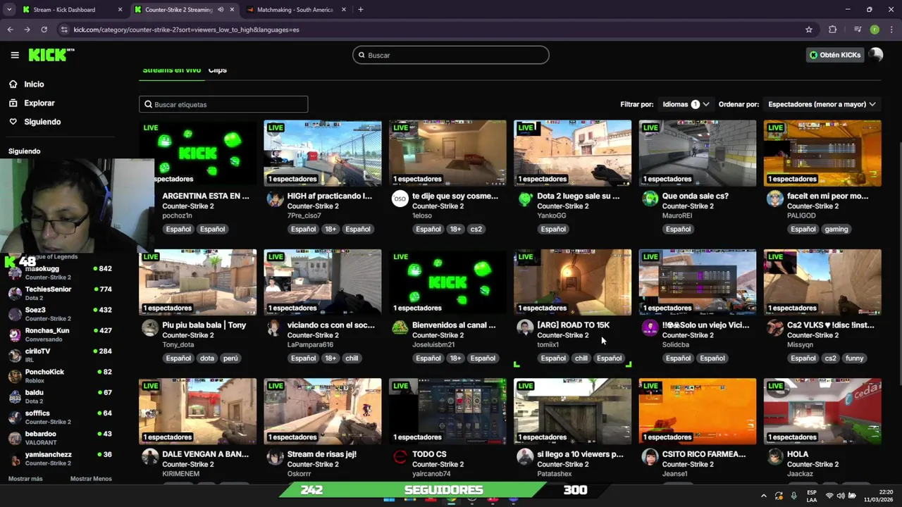Open channel avatar of Tony_dota stream
This screenshot has height=507, width=902.
tap(150, 327)
